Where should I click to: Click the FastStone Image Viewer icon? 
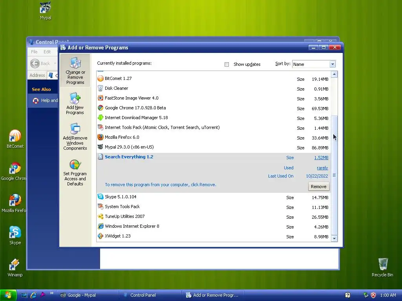point(100,98)
